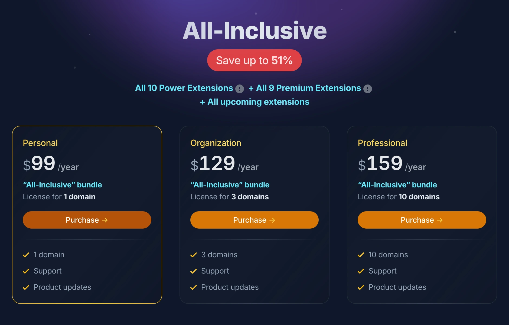Click the checkmark next to Personal plan Support
509x325 pixels.
(x=26, y=271)
